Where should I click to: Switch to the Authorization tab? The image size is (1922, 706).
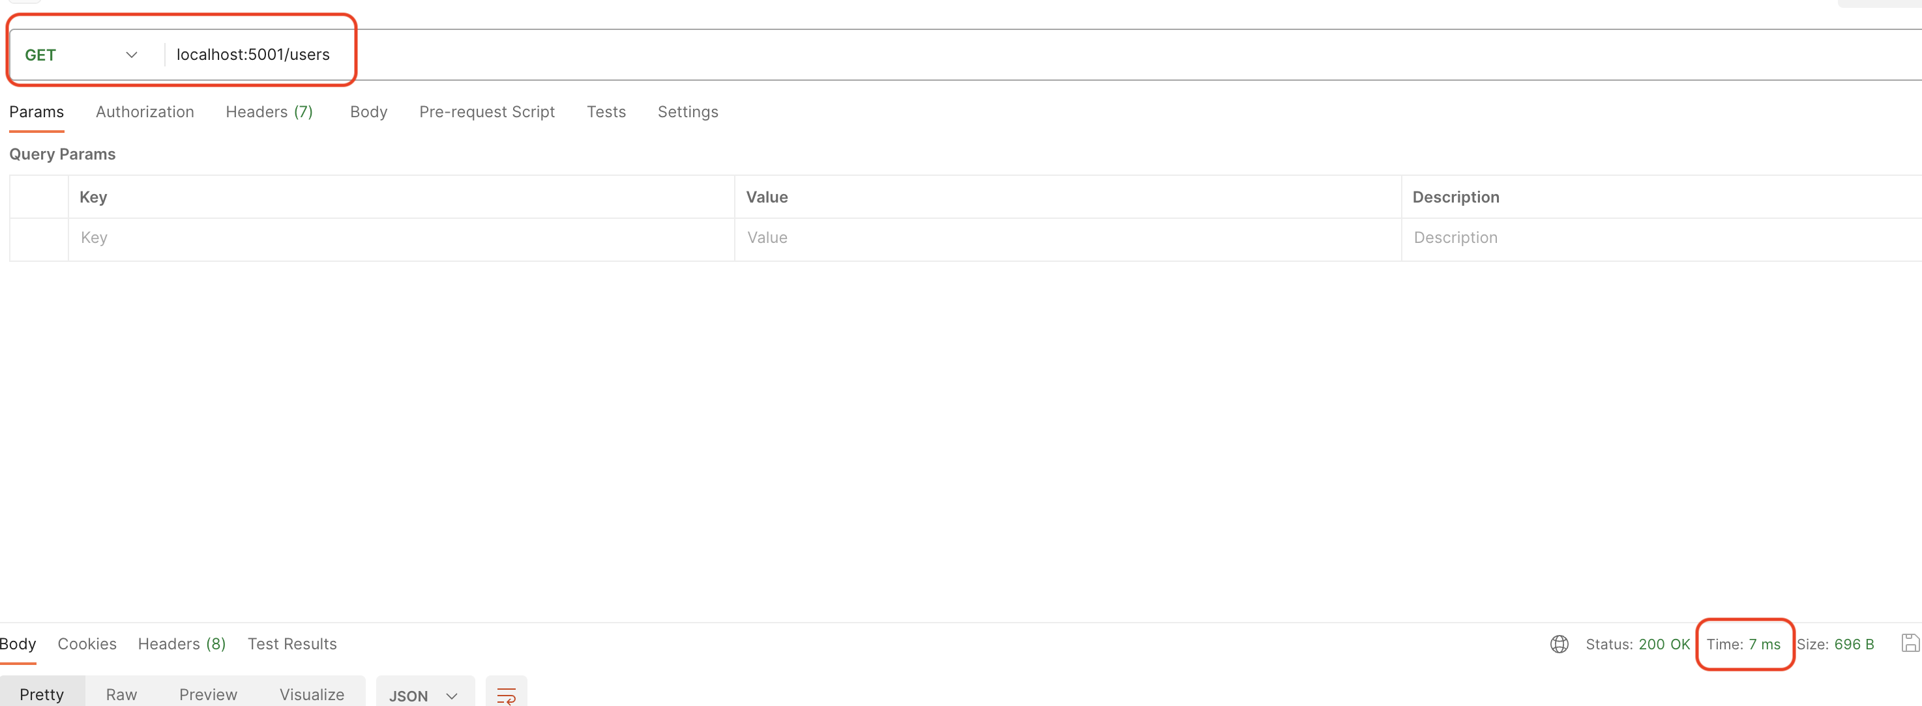[x=145, y=112]
